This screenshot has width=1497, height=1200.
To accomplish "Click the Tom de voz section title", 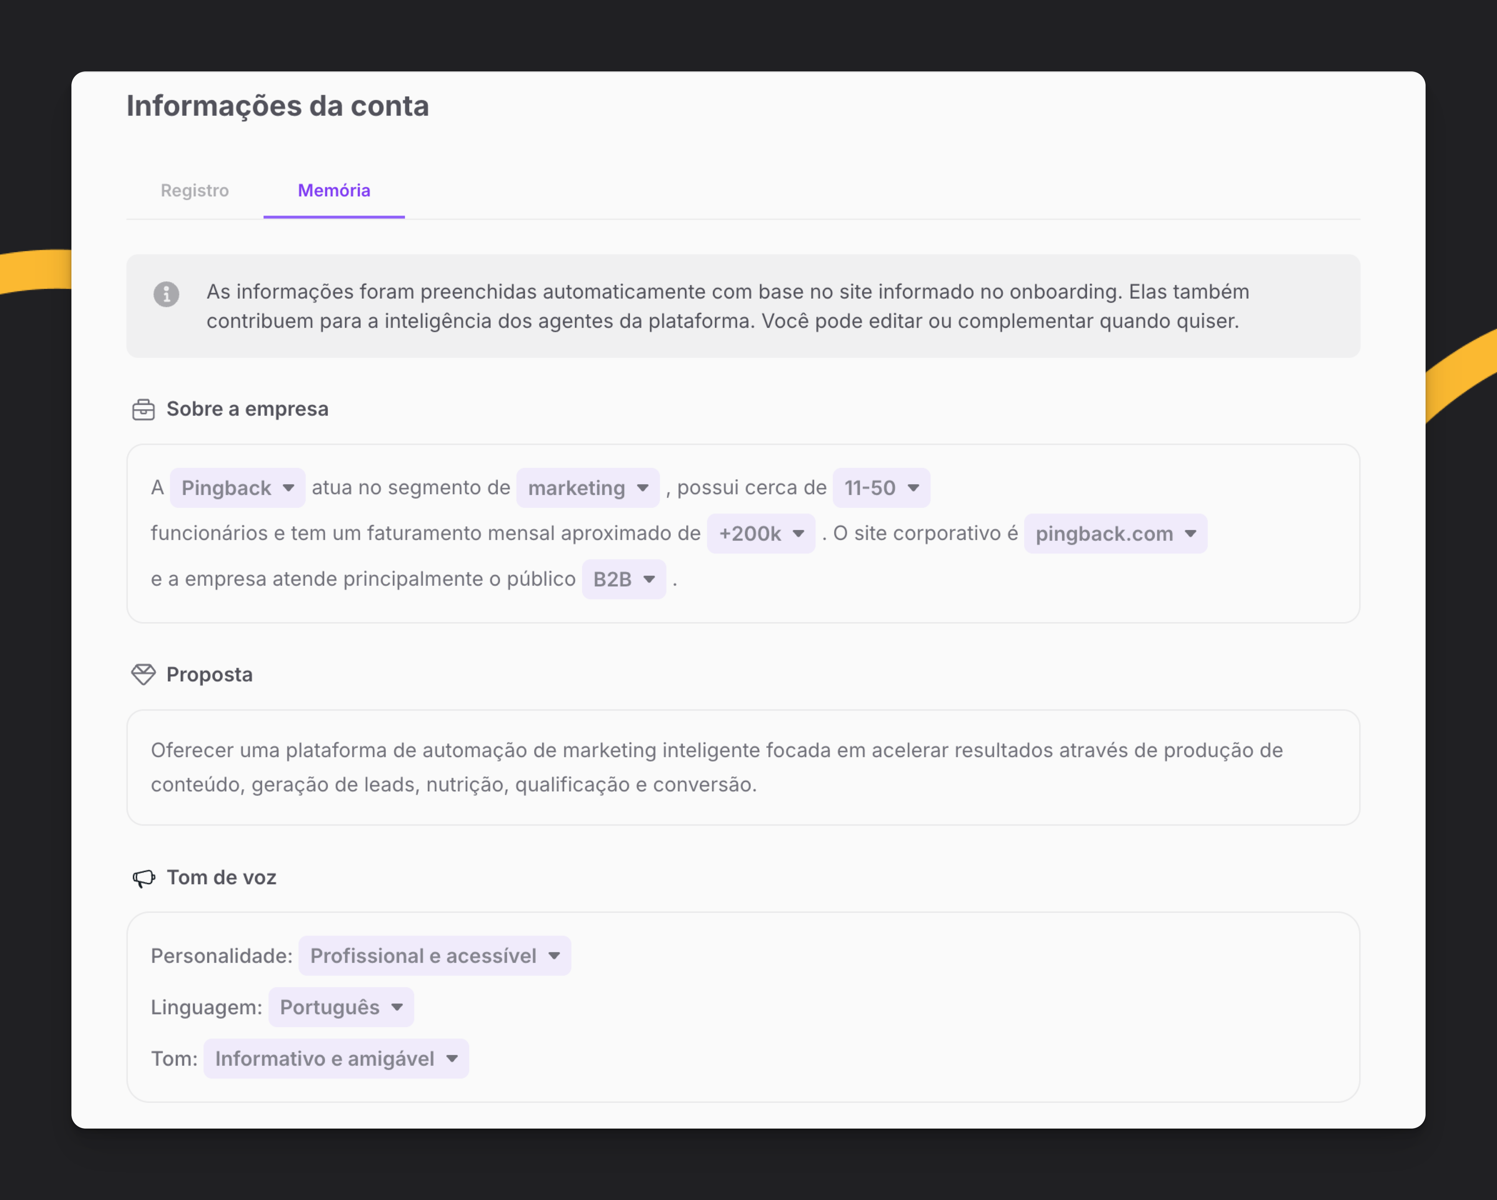I will [221, 878].
